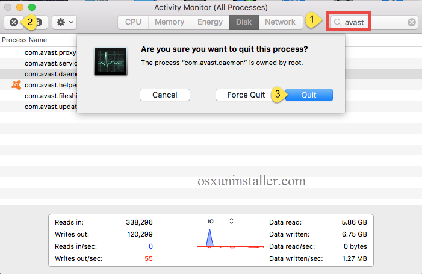Screen dimensions: 422x274
Task: Click the quit process X toolbar button
Action: (14, 22)
